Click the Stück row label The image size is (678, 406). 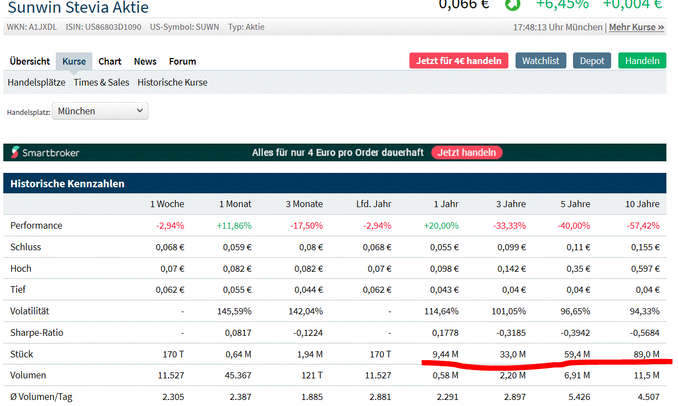point(22,354)
